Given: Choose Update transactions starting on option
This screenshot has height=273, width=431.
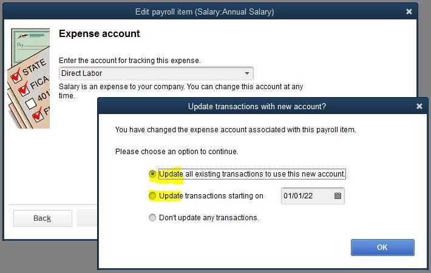Looking at the screenshot, I should click(152, 196).
